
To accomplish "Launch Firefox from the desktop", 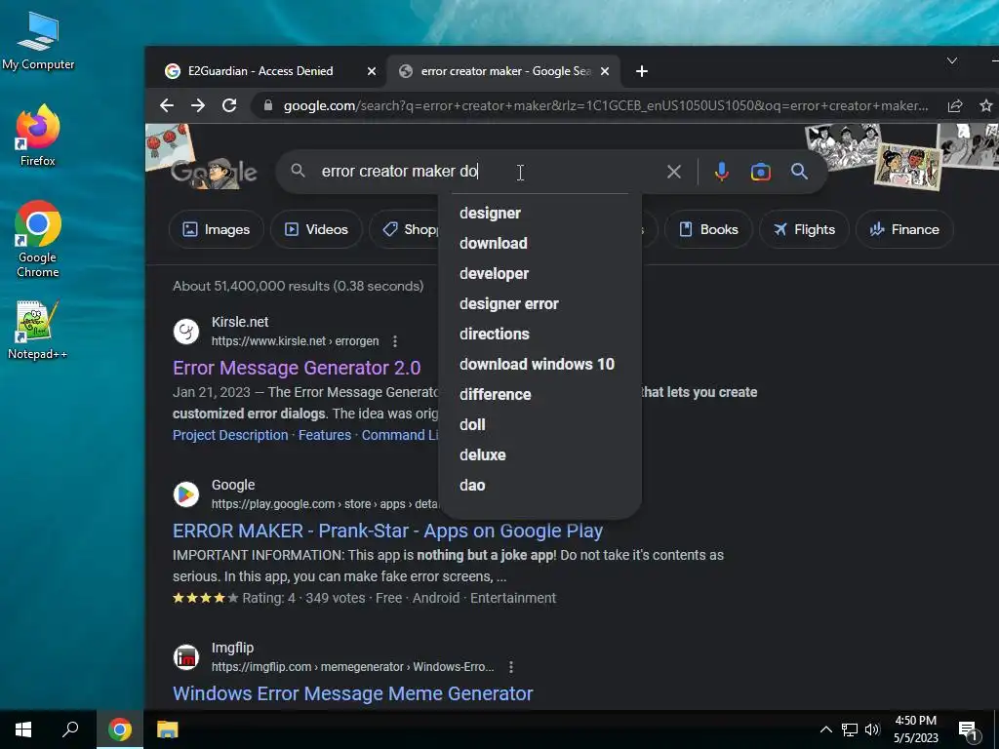I will click(x=38, y=136).
